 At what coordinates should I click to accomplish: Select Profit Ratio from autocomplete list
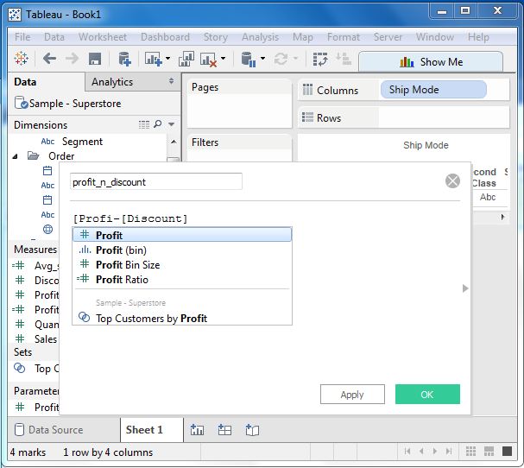click(x=122, y=279)
